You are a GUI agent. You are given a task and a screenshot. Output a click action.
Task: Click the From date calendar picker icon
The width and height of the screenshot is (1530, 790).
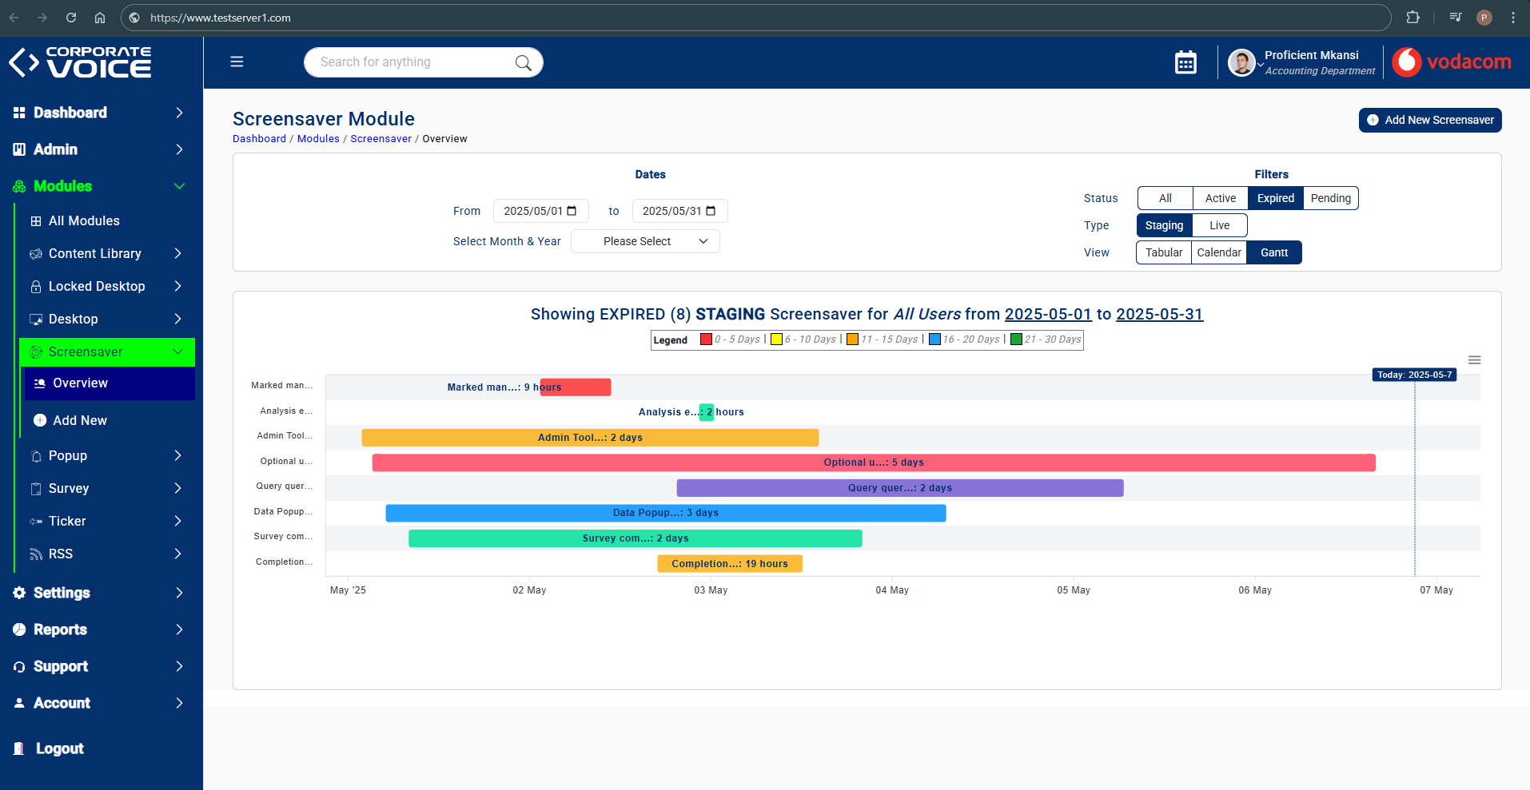pos(572,211)
